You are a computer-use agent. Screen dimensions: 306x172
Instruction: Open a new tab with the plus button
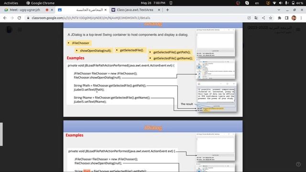click(167, 10)
